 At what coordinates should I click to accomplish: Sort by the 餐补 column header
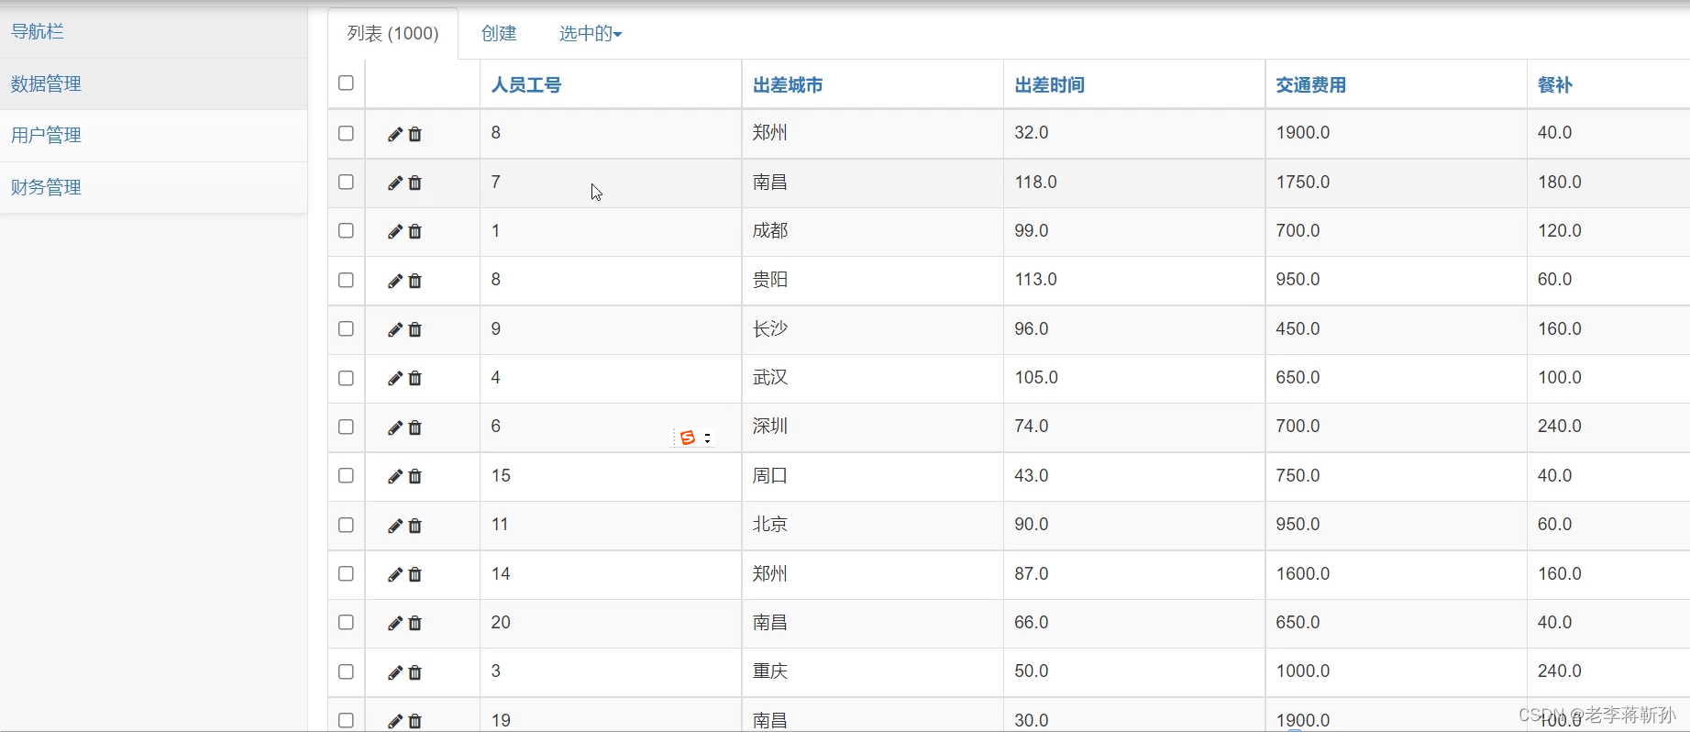tap(1555, 85)
